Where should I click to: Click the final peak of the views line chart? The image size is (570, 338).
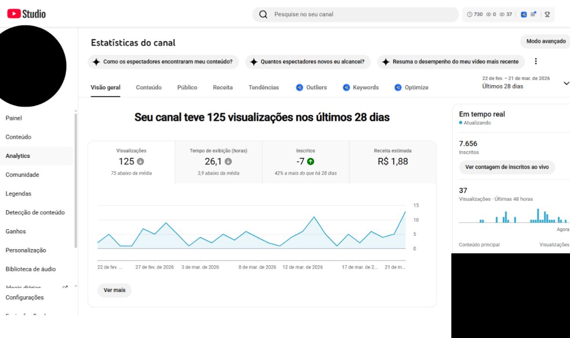click(405, 212)
